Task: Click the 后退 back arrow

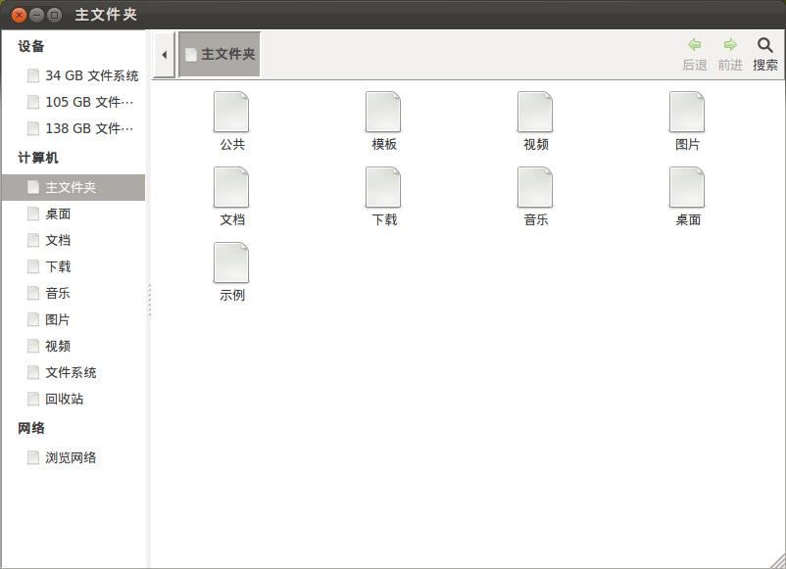Action: (x=694, y=45)
